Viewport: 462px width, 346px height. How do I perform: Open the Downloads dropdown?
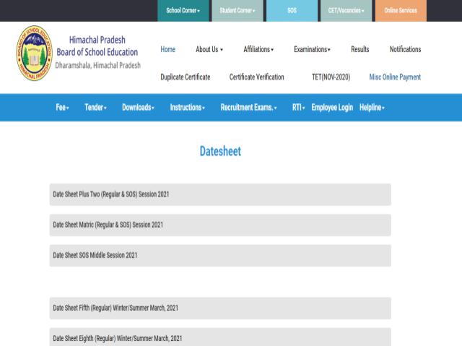(x=138, y=108)
